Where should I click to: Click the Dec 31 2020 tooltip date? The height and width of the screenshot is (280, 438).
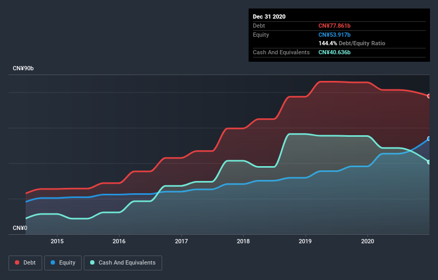269,17
